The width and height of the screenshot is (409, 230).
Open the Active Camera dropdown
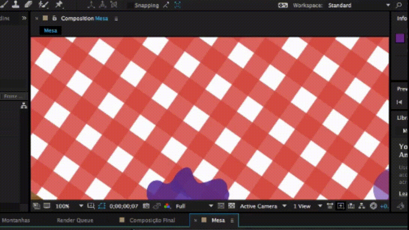263,206
